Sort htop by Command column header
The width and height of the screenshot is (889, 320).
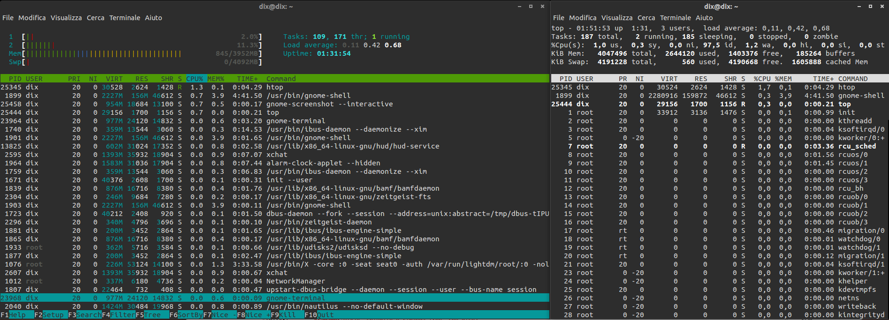pyautogui.click(x=281, y=79)
